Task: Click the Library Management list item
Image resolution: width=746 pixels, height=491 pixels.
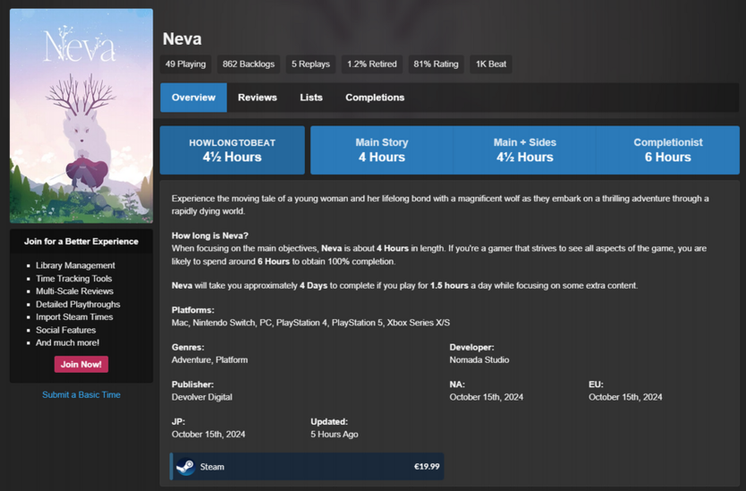Action: (75, 265)
